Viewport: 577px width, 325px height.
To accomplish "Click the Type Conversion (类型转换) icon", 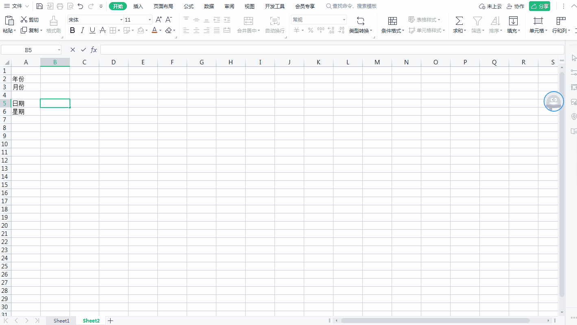I will [360, 21].
